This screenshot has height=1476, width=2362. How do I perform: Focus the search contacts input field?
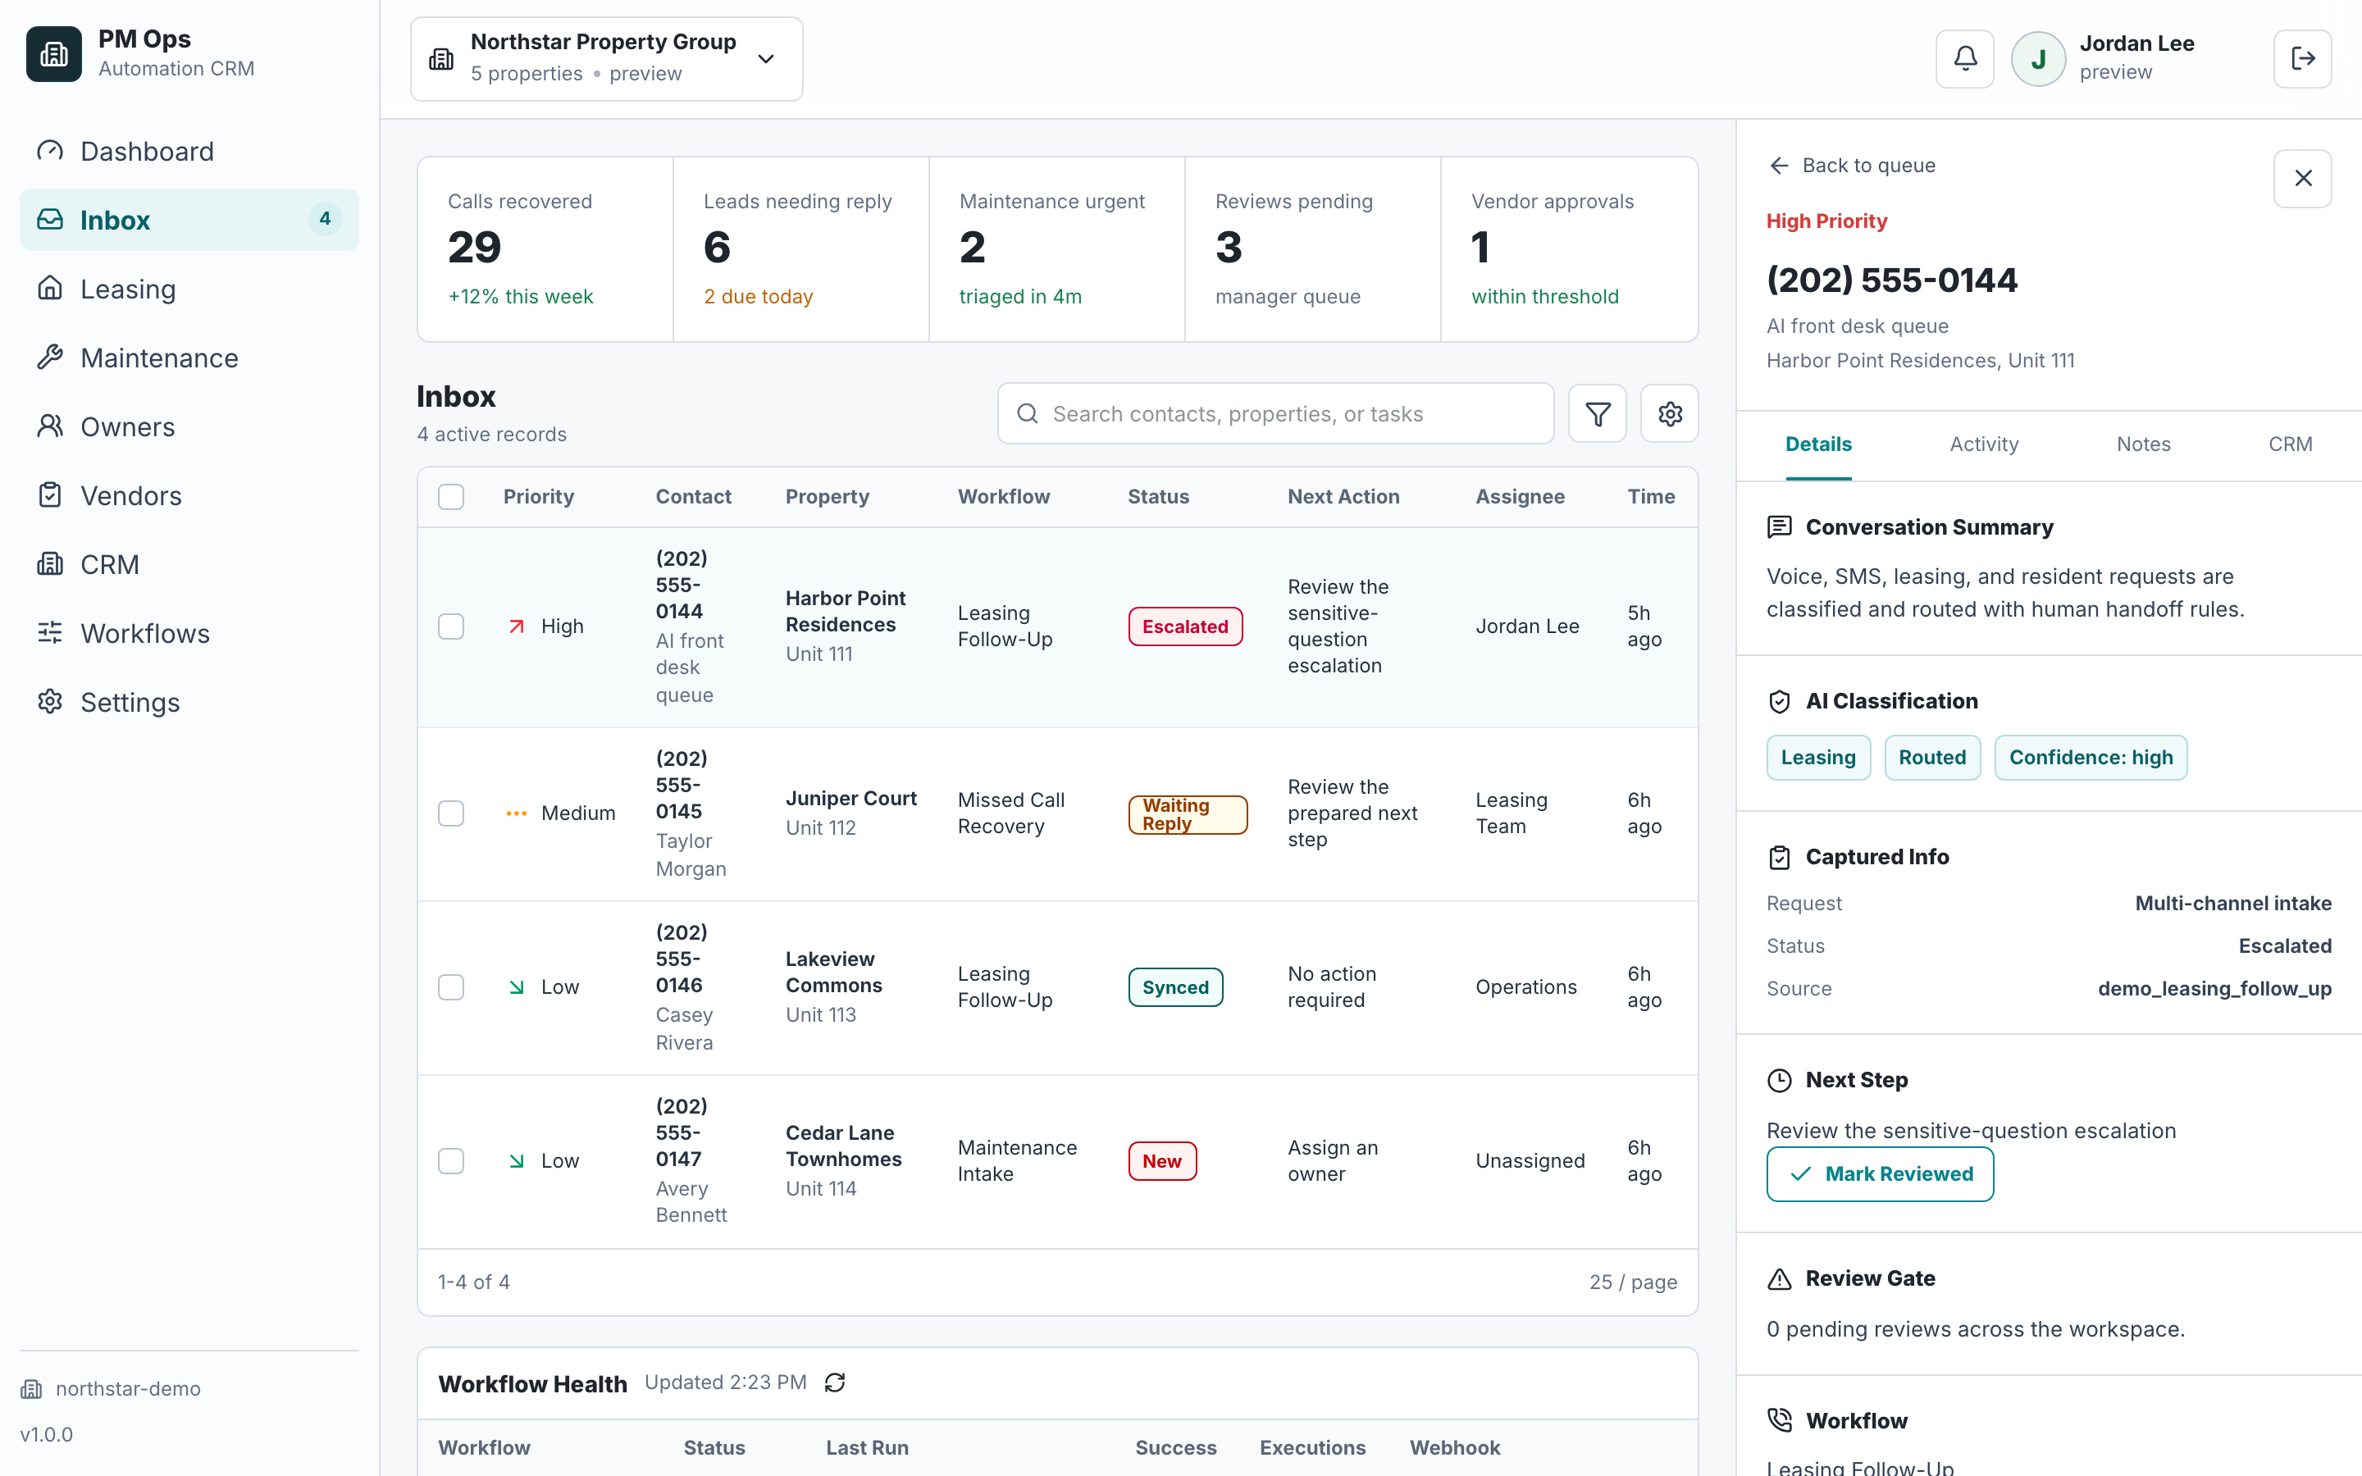tap(1274, 414)
